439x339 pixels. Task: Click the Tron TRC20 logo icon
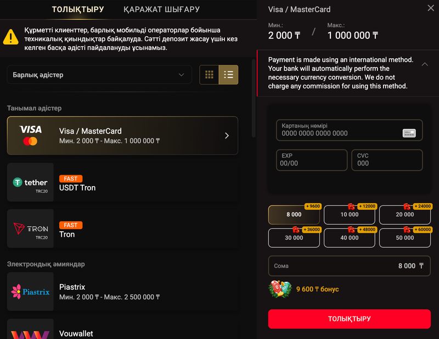coord(30,229)
